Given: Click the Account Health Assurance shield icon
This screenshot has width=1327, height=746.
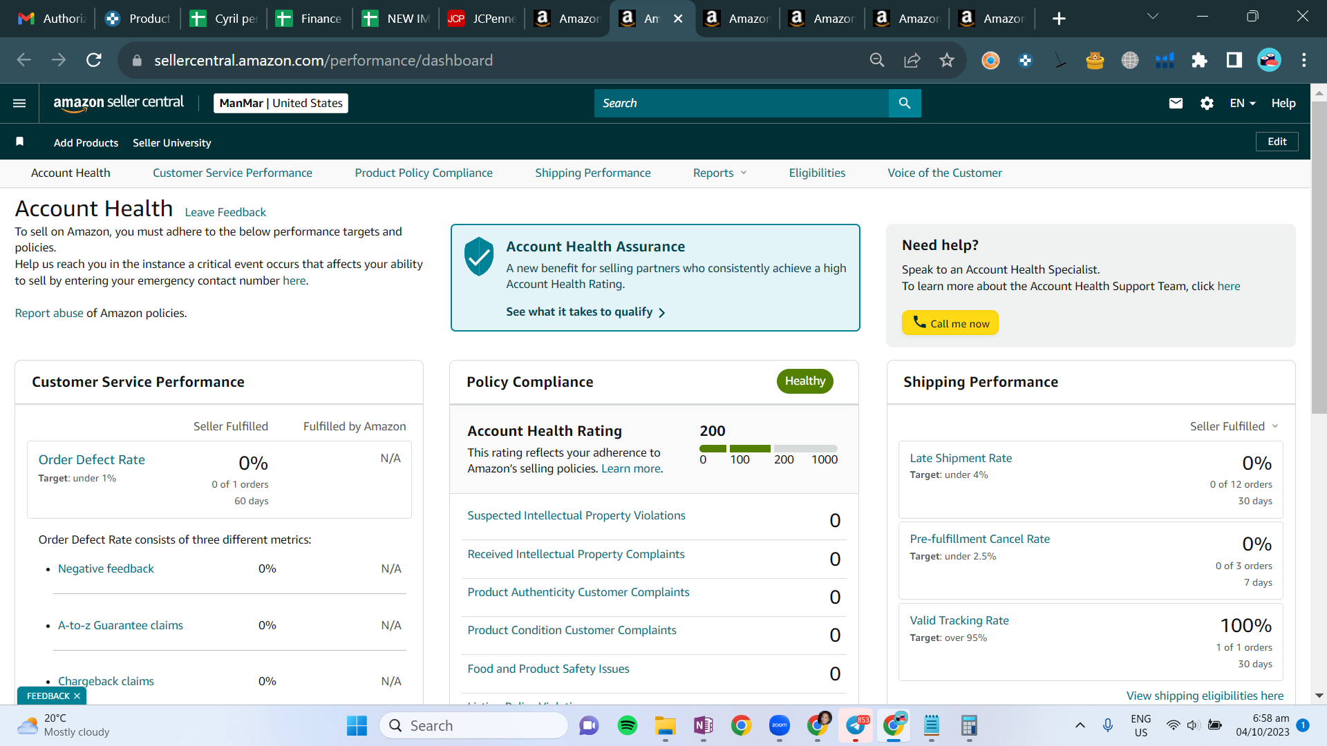Looking at the screenshot, I should (x=479, y=256).
